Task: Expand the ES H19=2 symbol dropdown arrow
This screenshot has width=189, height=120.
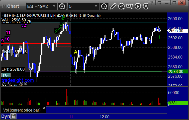Action: 54,6
